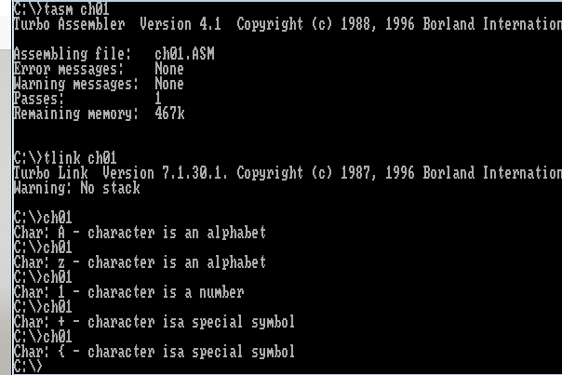Click the ch01.ASM file name
562x375 pixels.
pyautogui.click(x=184, y=54)
